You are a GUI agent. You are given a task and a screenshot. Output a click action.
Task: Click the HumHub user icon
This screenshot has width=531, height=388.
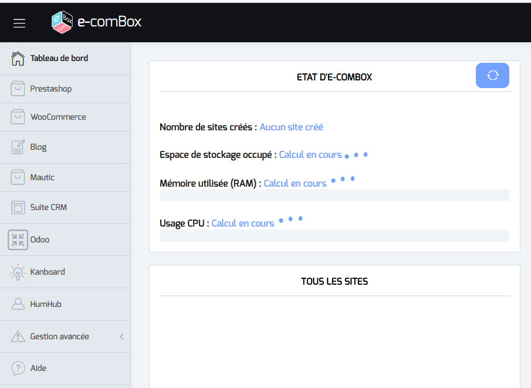tap(18, 304)
